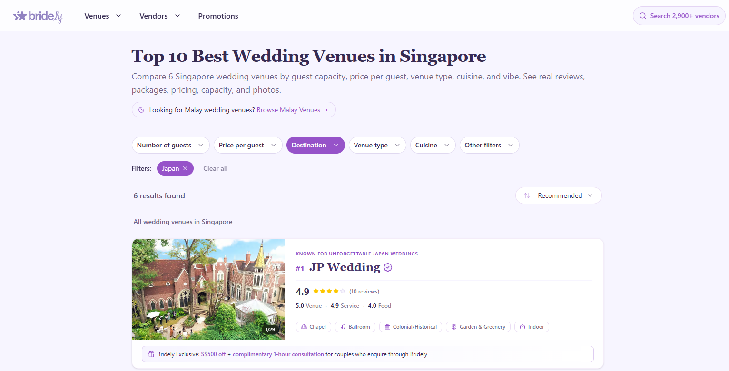Click the gift icon in Bridely Exclusive banner

(x=151, y=354)
